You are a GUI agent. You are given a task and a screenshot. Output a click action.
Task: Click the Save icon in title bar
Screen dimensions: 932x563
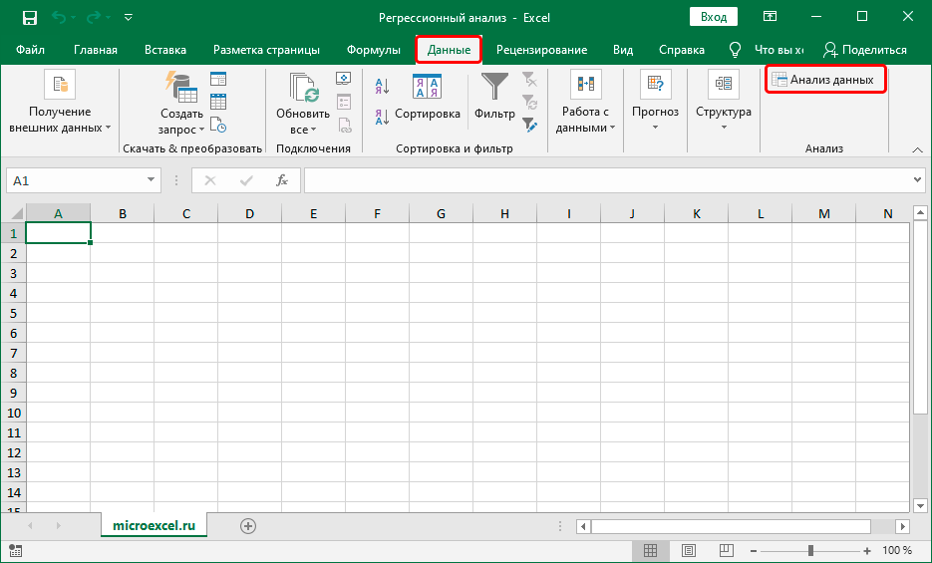29,17
